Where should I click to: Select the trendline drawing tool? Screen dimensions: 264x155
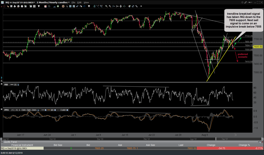(x=98, y=6)
